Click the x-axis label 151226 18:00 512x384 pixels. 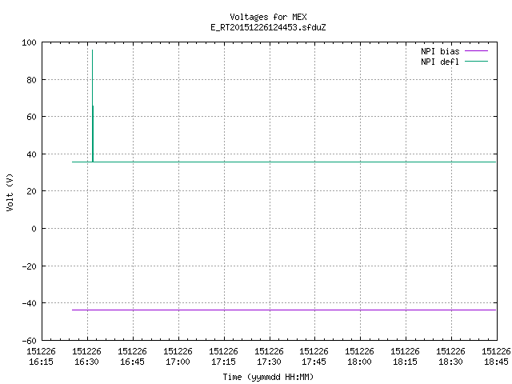click(359, 357)
